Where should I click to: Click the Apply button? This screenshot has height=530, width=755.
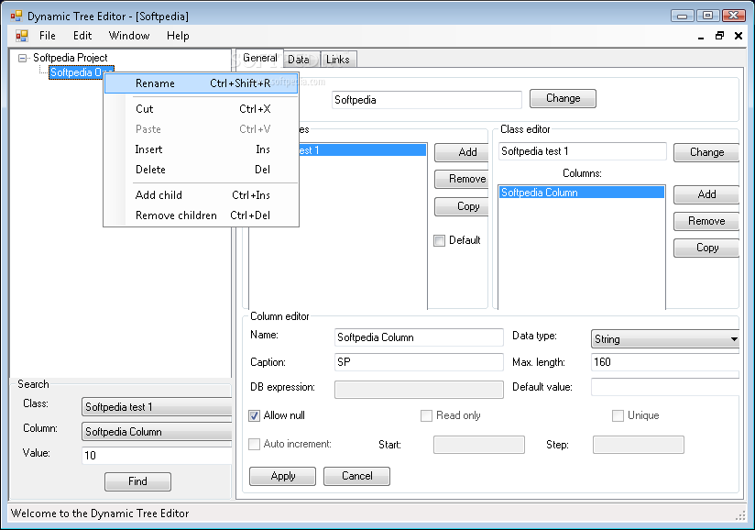click(282, 476)
